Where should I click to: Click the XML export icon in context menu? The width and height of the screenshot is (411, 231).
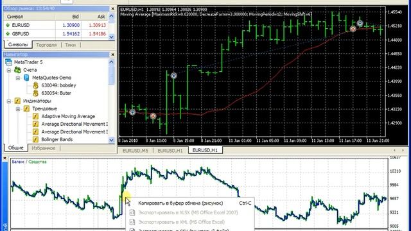point(132,222)
